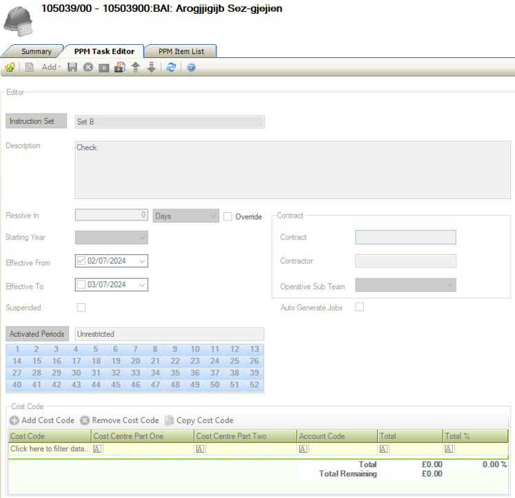The width and height of the screenshot is (515, 498).
Task: Click the Activated Periods button
Action: [37, 334]
